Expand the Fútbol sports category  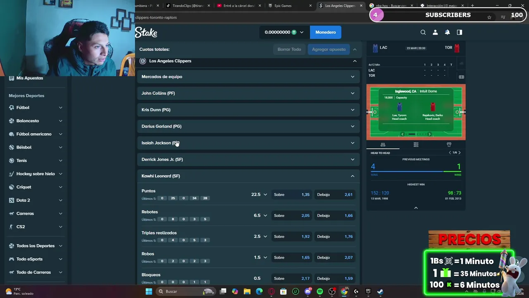click(36, 108)
